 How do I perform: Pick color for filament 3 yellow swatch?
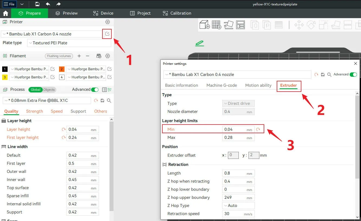point(5,77)
